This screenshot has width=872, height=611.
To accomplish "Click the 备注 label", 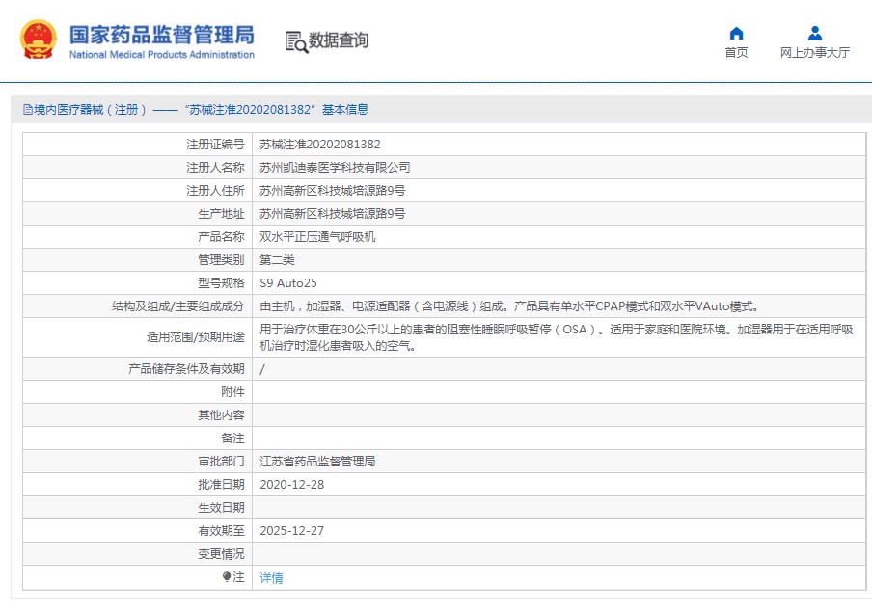I will click(233, 438).
